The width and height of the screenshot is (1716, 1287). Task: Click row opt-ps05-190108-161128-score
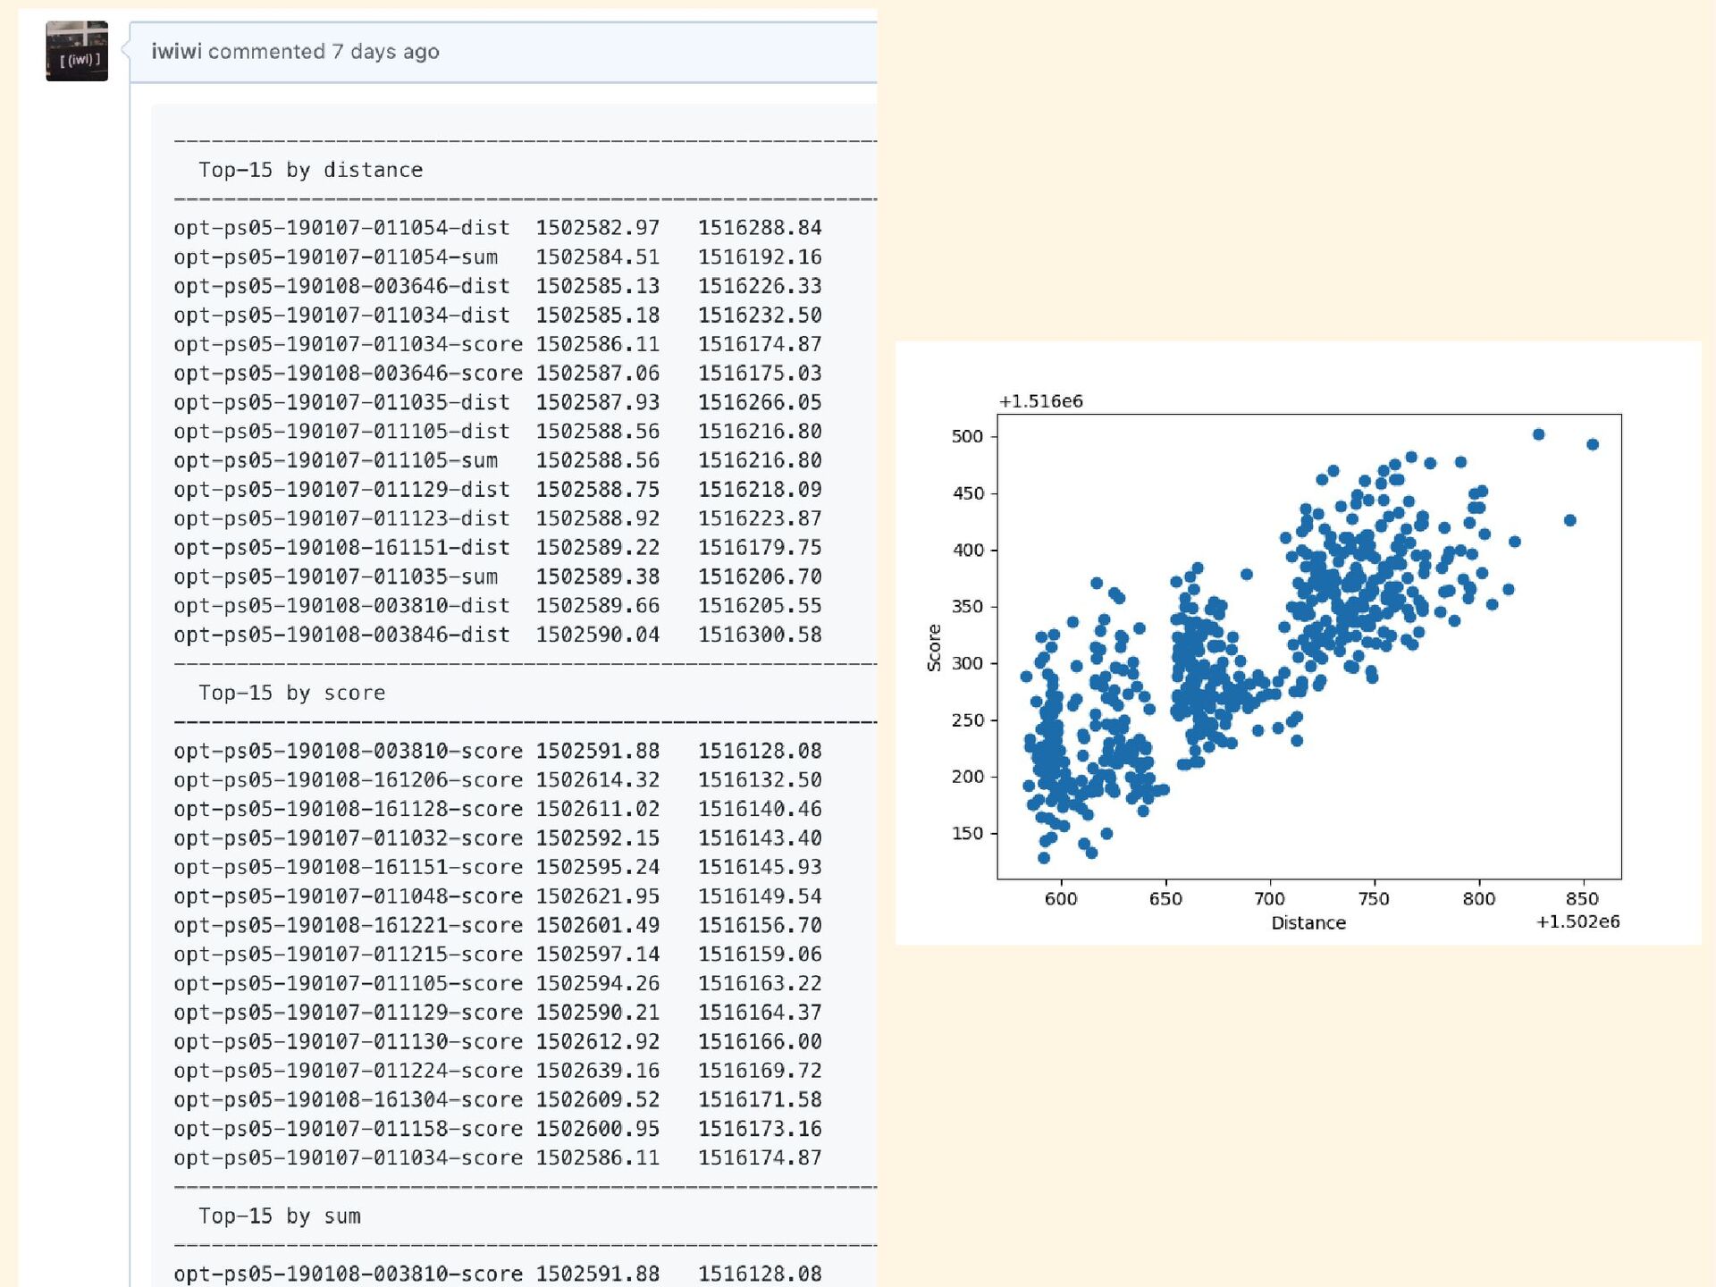(498, 809)
